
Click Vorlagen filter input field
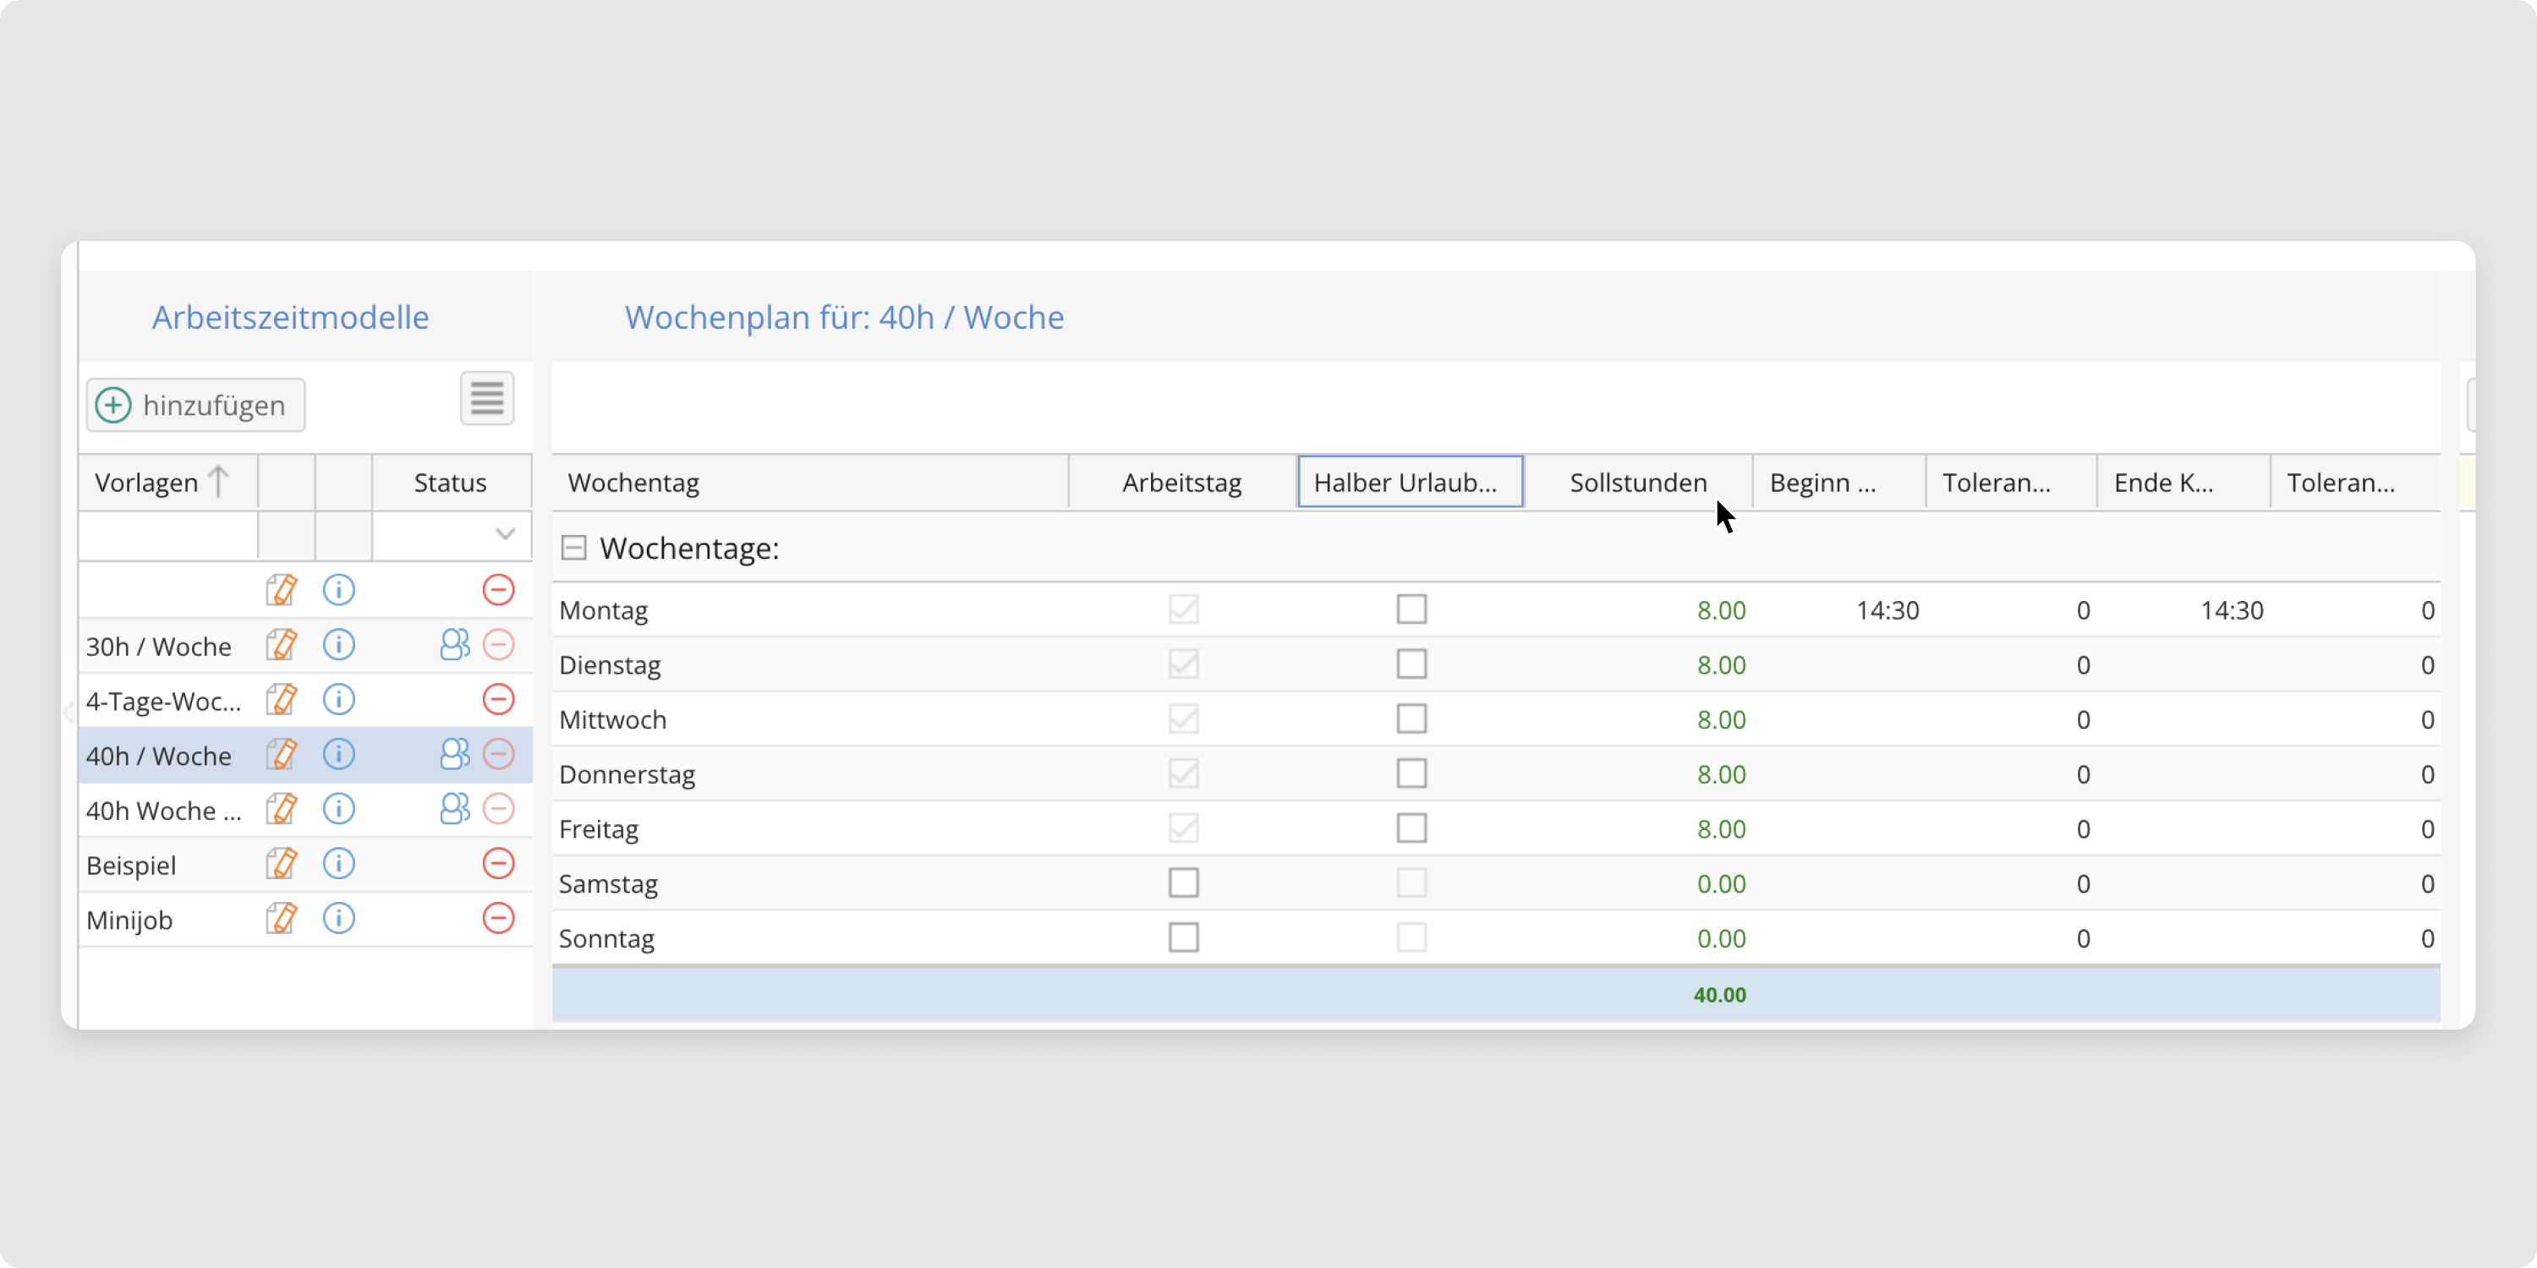coord(167,536)
